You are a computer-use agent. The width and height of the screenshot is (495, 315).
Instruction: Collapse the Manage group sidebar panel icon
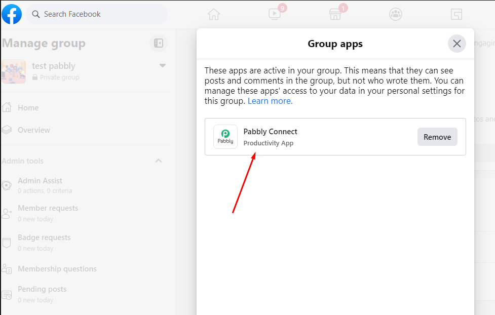159,43
